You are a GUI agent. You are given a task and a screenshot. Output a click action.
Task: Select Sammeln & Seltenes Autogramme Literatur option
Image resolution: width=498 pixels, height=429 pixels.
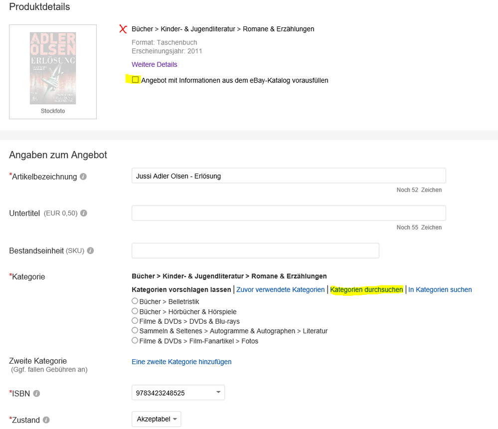[135, 330]
